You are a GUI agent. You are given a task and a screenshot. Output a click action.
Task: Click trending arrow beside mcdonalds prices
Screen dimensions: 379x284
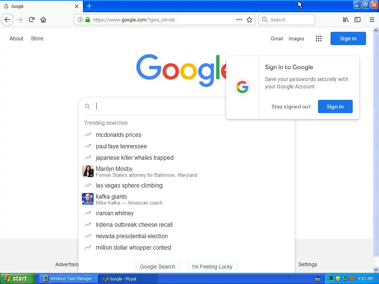(x=88, y=135)
